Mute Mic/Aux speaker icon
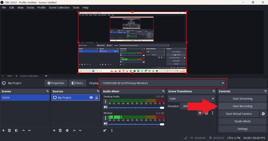Viewport: 268px width, 141px height. pyautogui.click(x=106, y=124)
